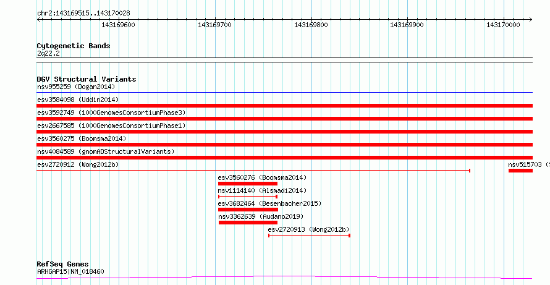Click the magenta ARHGAP15 gene line
This screenshot has width=550, height=285.
click(x=284, y=278)
